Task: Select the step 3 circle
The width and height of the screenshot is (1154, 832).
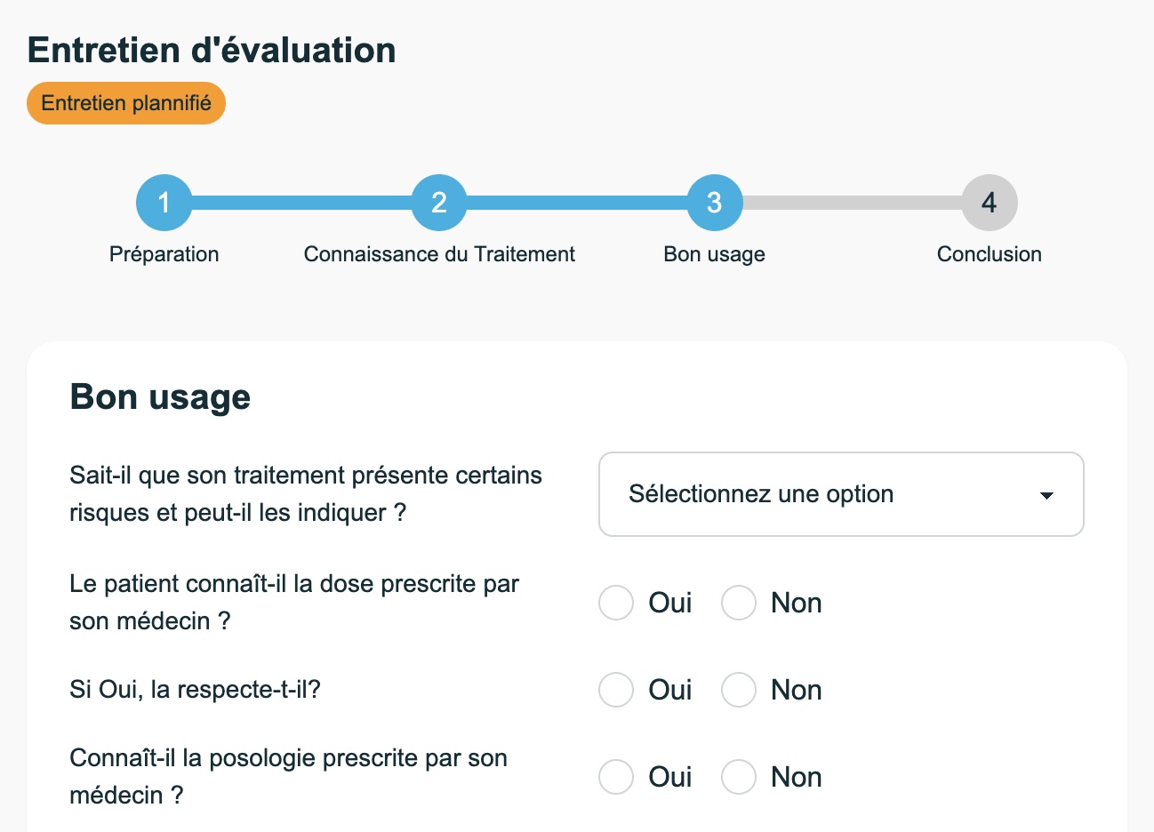Action: (714, 203)
